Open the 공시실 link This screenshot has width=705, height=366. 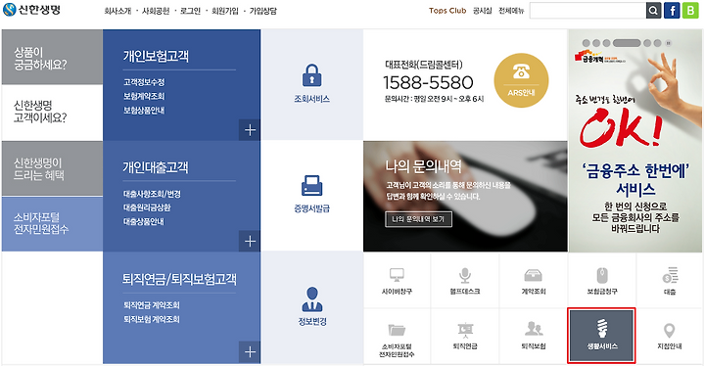coord(482,11)
